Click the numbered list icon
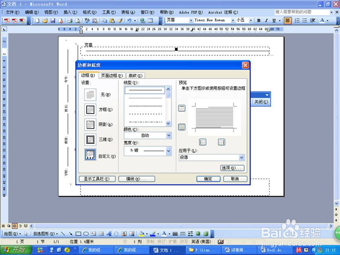The image size is (340, 255). click(x=297, y=21)
